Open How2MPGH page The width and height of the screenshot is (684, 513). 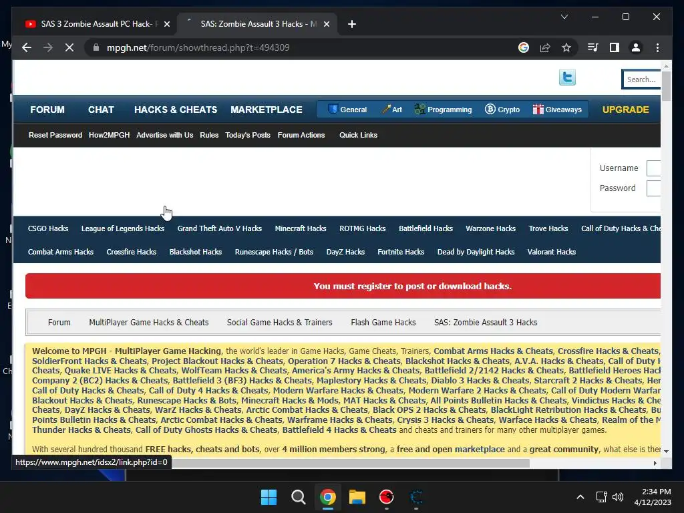109,135
